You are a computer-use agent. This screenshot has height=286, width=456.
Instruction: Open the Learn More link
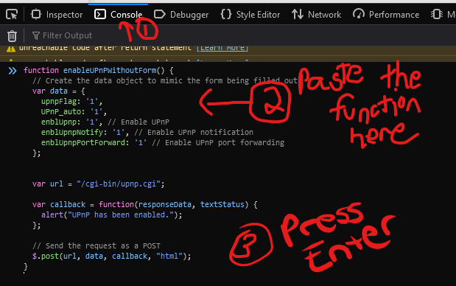pyautogui.click(x=222, y=48)
